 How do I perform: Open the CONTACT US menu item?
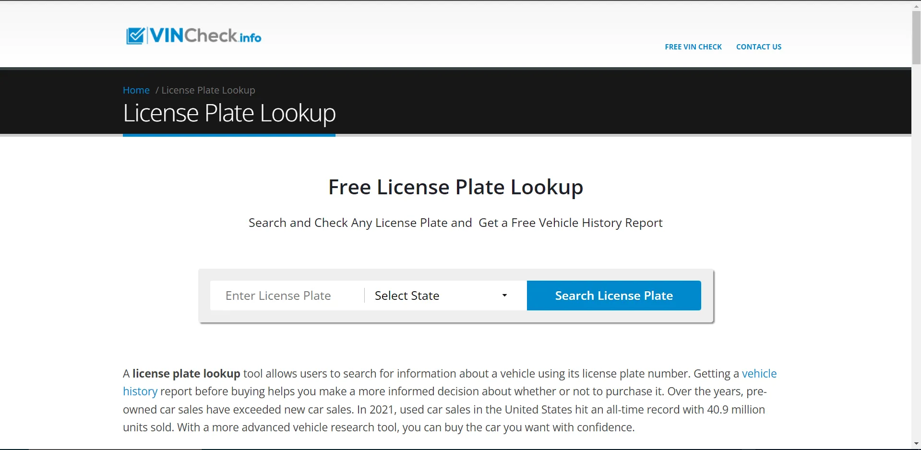point(758,47)
